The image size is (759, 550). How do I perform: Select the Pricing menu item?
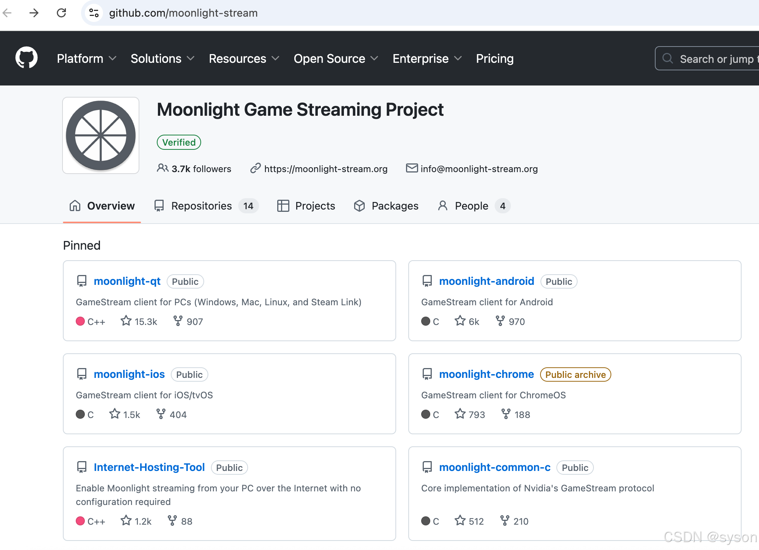495,59
